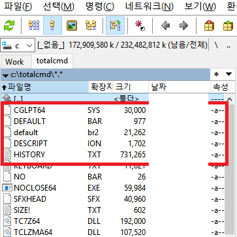Click the TC7Z64 DLL gear icon
Image resolution: width=237 pixels, height=237 pixels.
click(x=7, y=221)
